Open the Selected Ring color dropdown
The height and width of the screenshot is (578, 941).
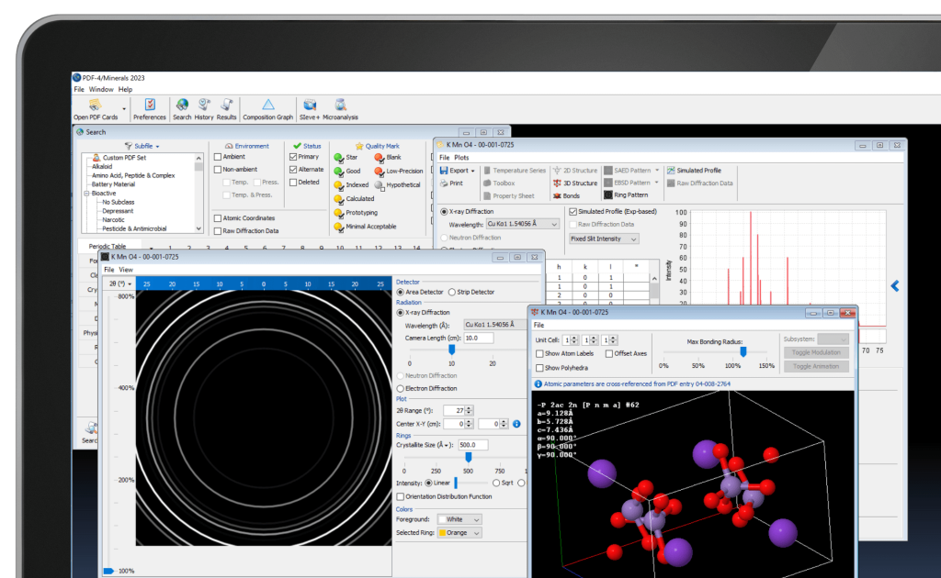coord(459,532)
